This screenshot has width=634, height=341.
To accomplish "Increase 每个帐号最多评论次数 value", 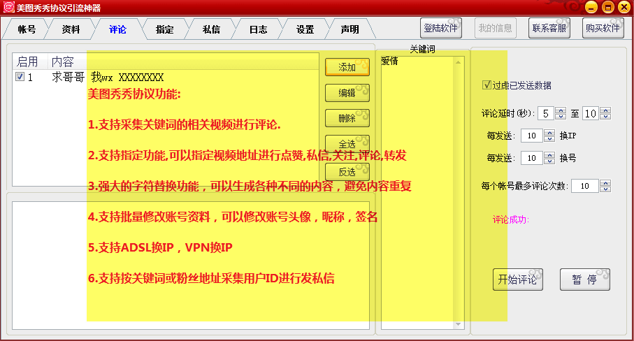I will 605,183.
